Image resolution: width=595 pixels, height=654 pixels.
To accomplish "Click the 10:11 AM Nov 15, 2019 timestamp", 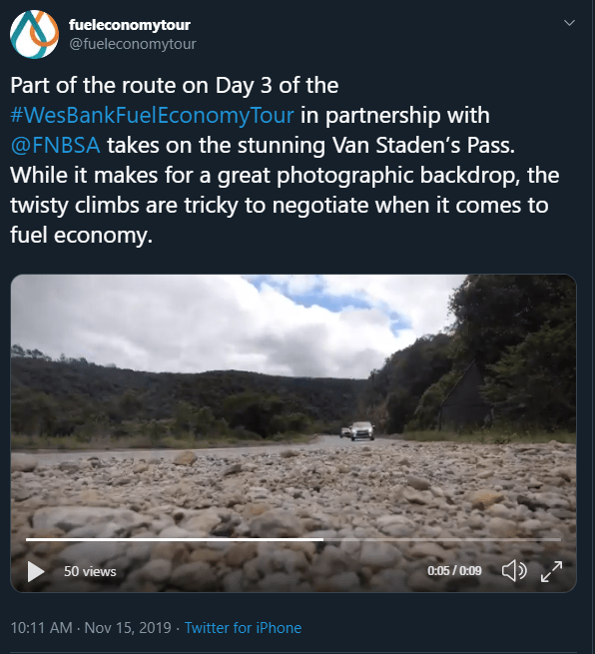I will tap(91, 628).
